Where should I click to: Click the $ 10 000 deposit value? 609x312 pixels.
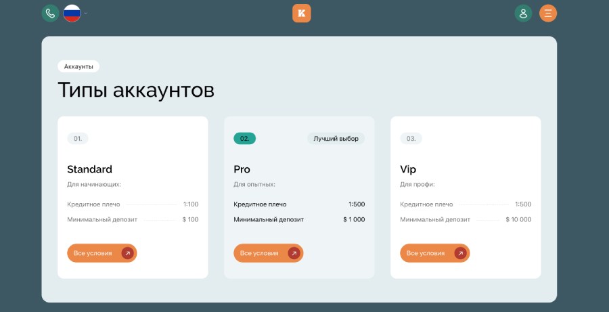(x=518, y=219)
